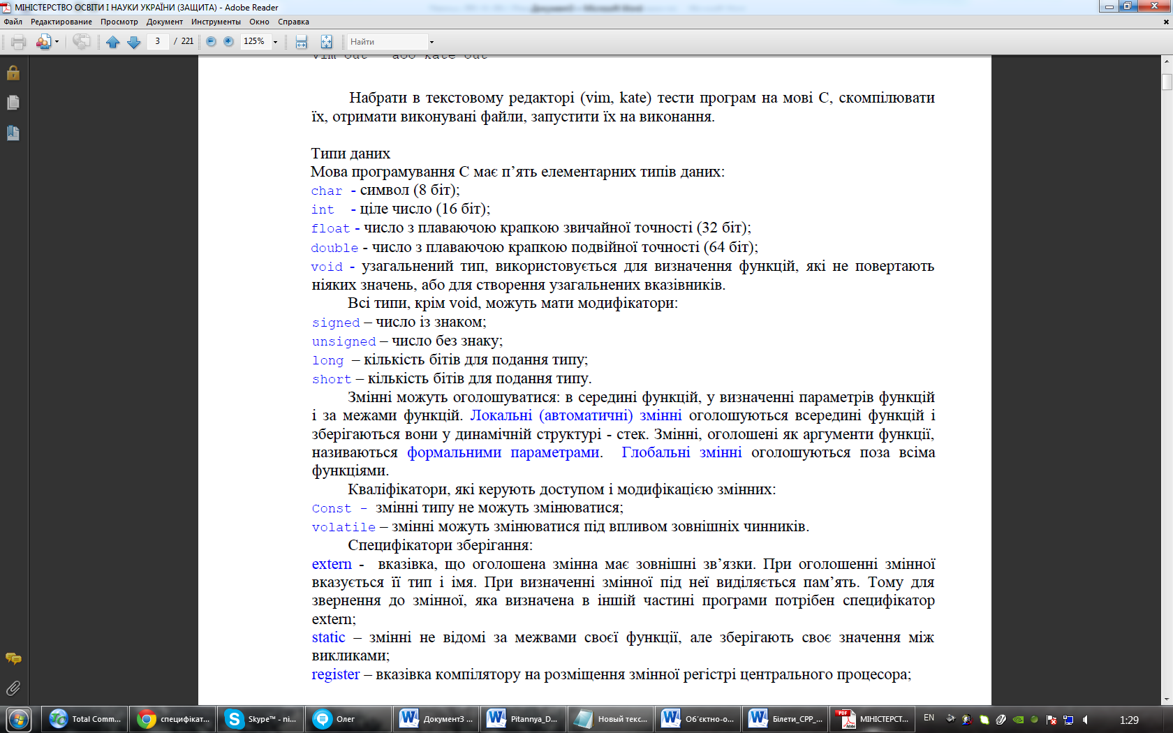
Task: Expand the collaborate icon dropdown arrow
Action: [x=57, y=42]
